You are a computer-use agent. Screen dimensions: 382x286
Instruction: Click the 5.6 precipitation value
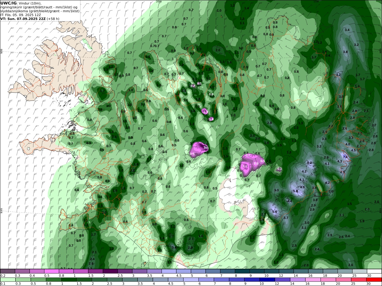click(x=275, y=212)
